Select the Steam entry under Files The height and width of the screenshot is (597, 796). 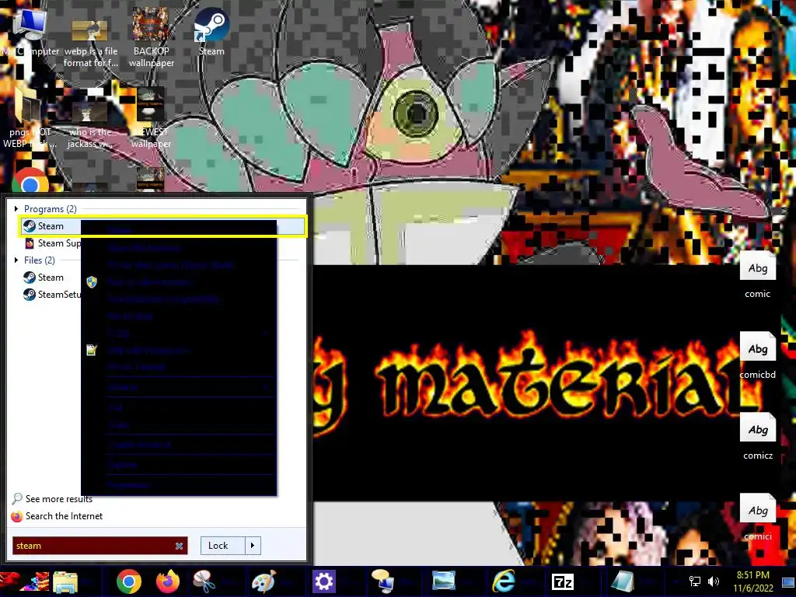44,278
